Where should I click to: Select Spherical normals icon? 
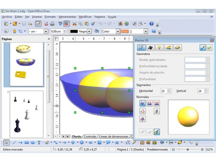[157, 104]
